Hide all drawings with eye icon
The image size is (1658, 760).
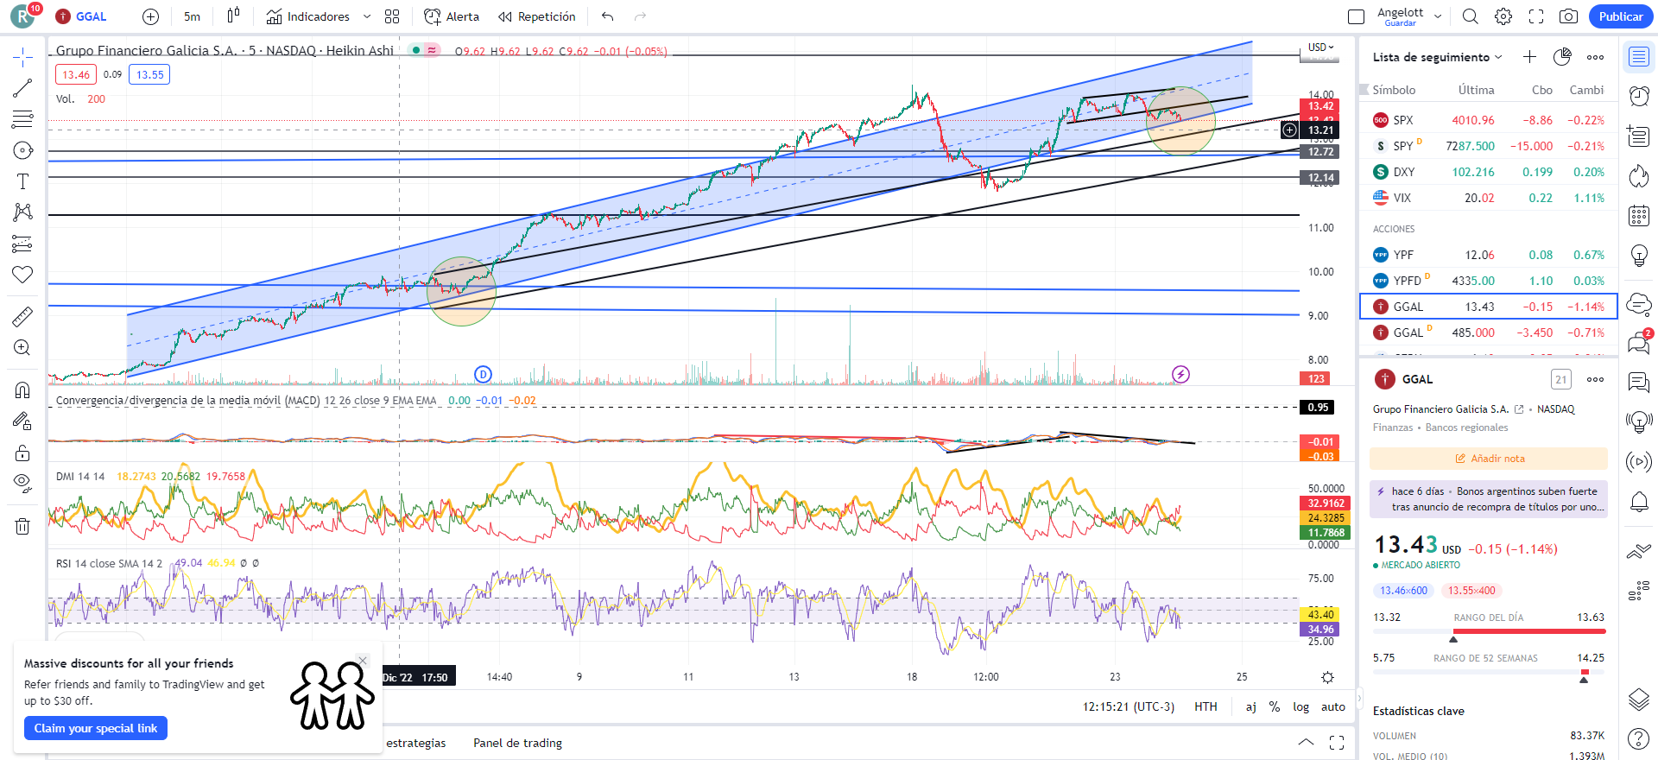tap(22, 484)
